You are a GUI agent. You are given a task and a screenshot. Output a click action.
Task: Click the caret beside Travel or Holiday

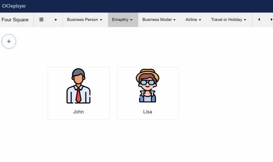(x=245, y=20)
